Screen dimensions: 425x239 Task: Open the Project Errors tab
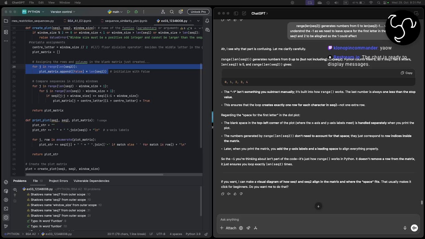58,181
